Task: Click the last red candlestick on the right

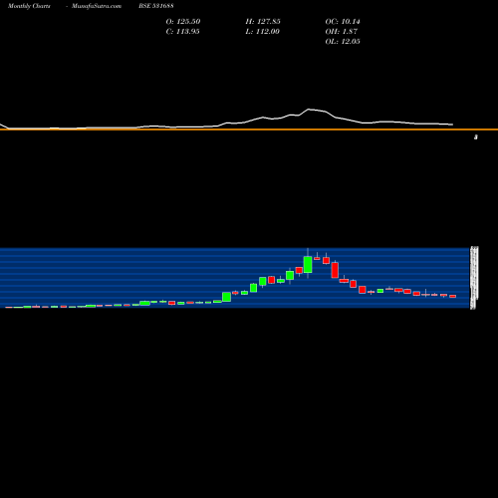Action: coord(453,296)
